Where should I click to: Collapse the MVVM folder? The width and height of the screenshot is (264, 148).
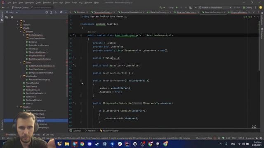point(17,28)
